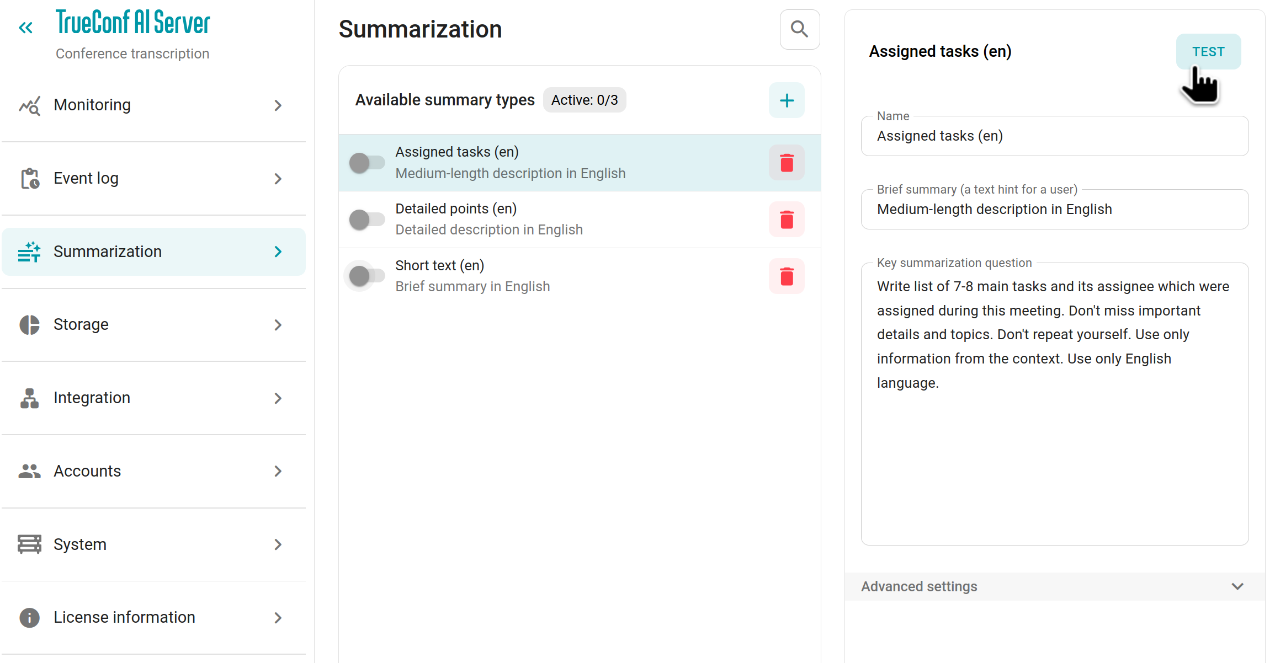Click the search magnifier icon
This screenshot has width=1275, height=663.
click(799, 29)
